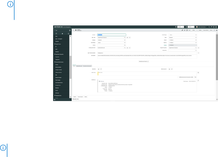Open the Follow button dropdown arrow

197,30
